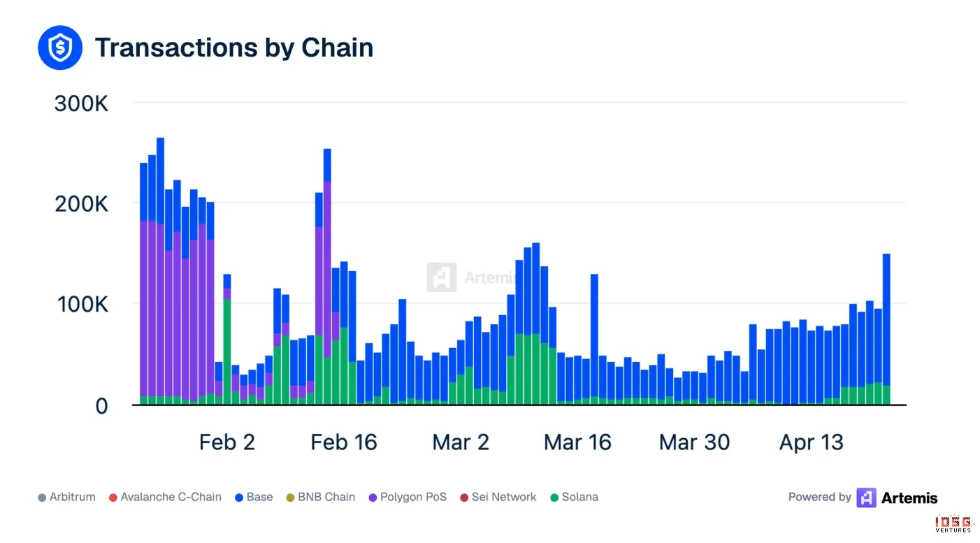The height and width of the screenshot is (543, 980).
Task: Click the Transactions by Chain title
Action: 234,48
